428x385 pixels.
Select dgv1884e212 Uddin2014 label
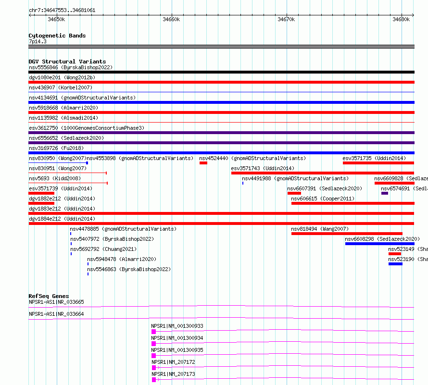[x=62, y=219]
